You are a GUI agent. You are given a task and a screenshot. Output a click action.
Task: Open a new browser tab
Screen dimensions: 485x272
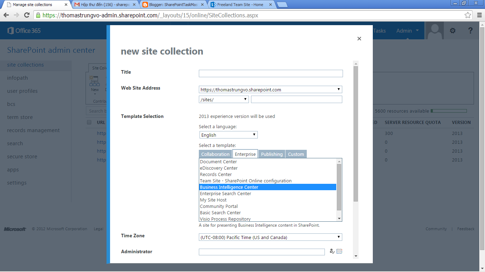[282, 5]
